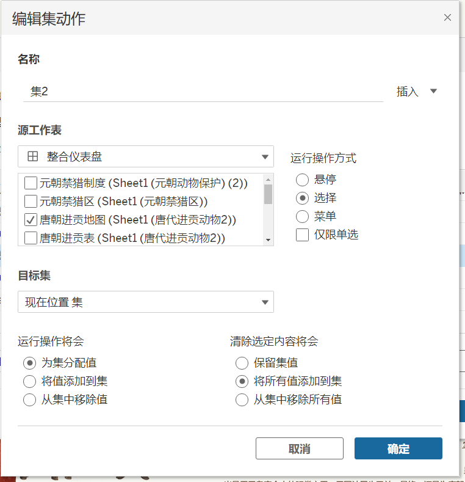Viewport: 465px width, 482px height.
Task: Check the 元朝禁猎制度 sheet checkbox
Action: pyautogui.click(x=31, y=182)
